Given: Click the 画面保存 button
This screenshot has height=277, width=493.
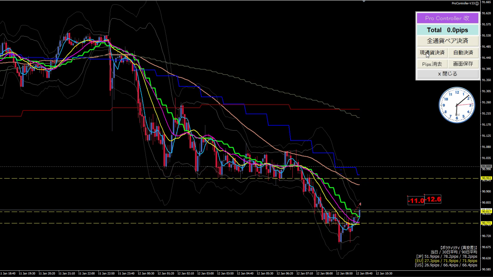Looking at the screenshot, I should coord(463,64).
